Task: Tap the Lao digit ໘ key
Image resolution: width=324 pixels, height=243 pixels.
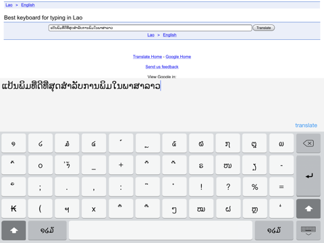Action: tap(254, 143)
